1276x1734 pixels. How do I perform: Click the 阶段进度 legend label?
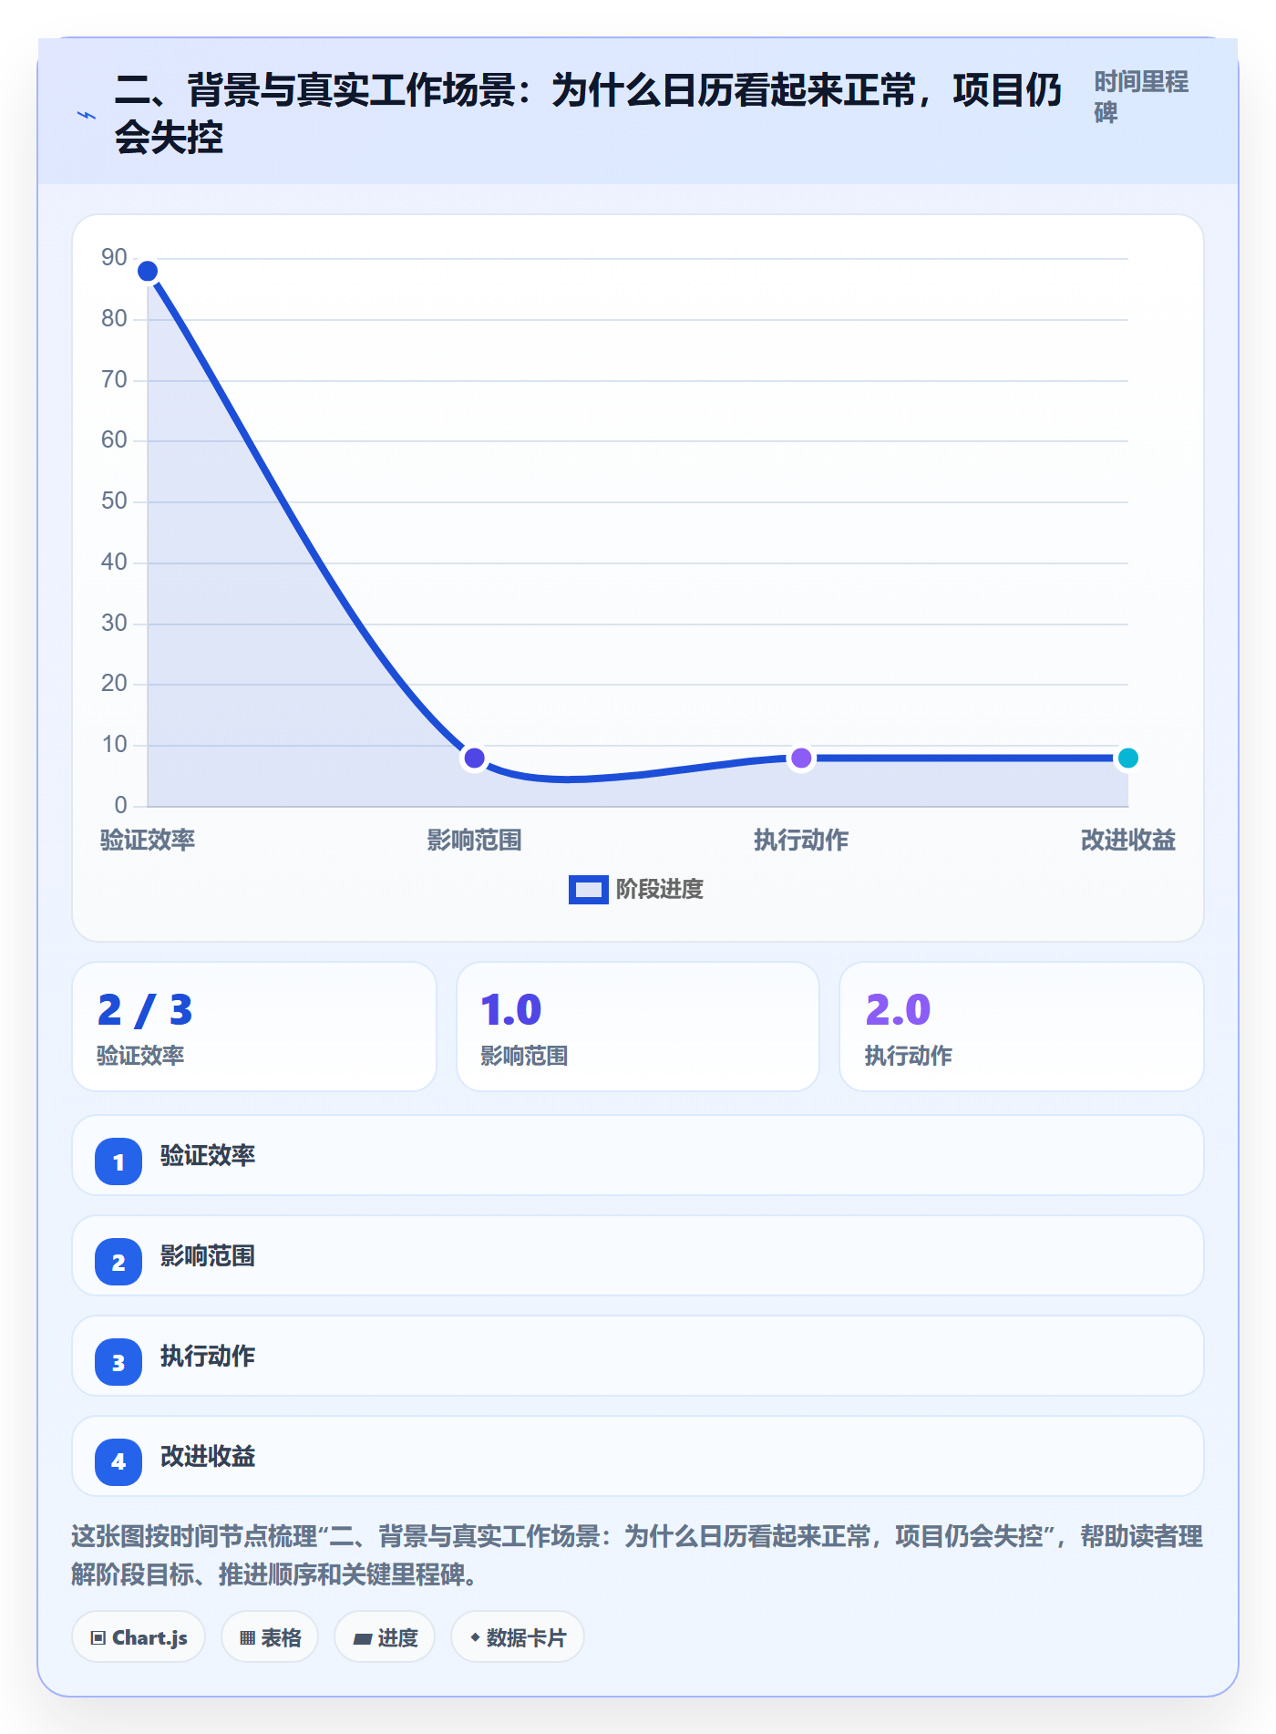(x=659, y=890)
